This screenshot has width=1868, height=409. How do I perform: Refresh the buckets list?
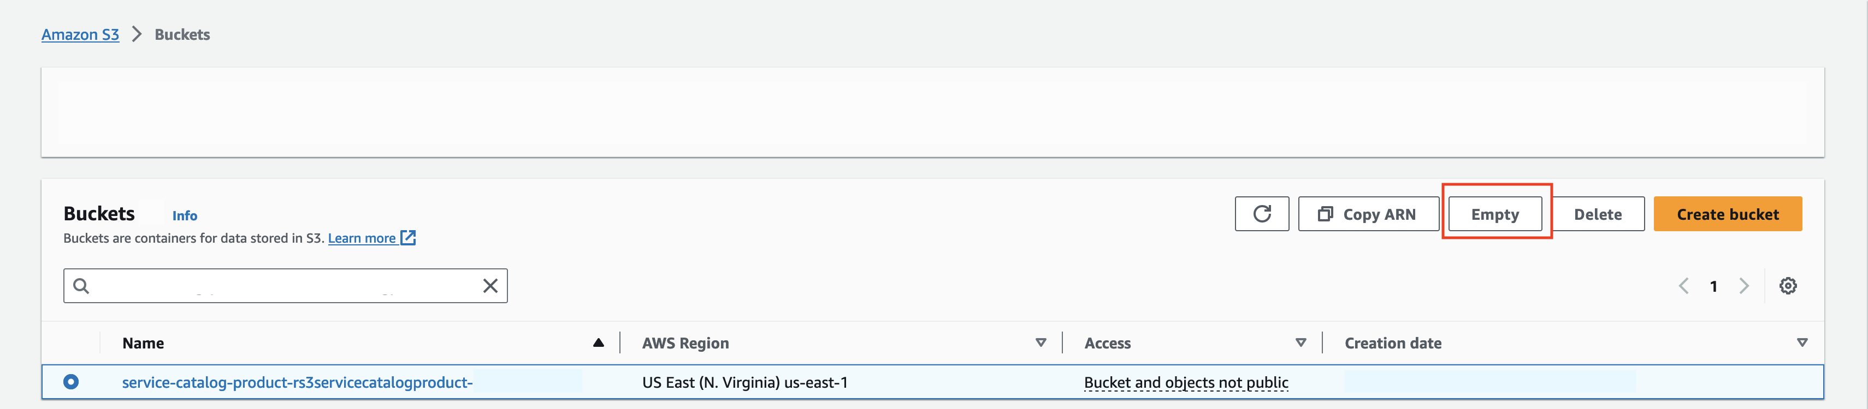[1261, 214]
